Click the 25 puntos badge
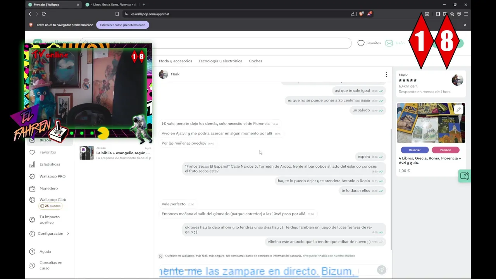This screenshot has width=496, height=279. click(50, 206)
